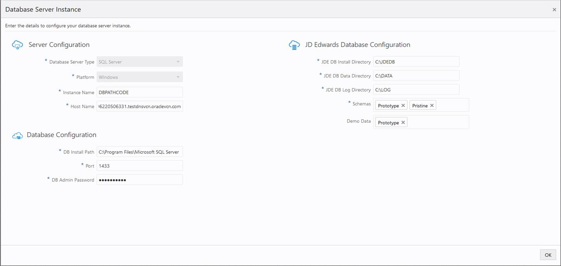561x266 pixels.
Task: Click the Port field
Action: coord(139,166)
